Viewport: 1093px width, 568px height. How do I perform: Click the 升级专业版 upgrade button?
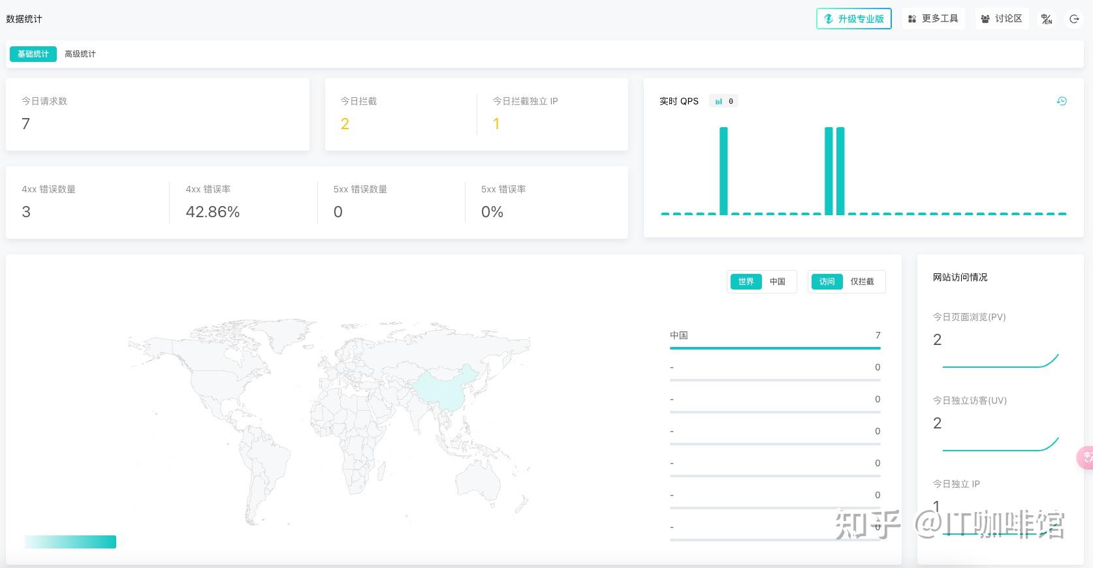pos(854,19)
